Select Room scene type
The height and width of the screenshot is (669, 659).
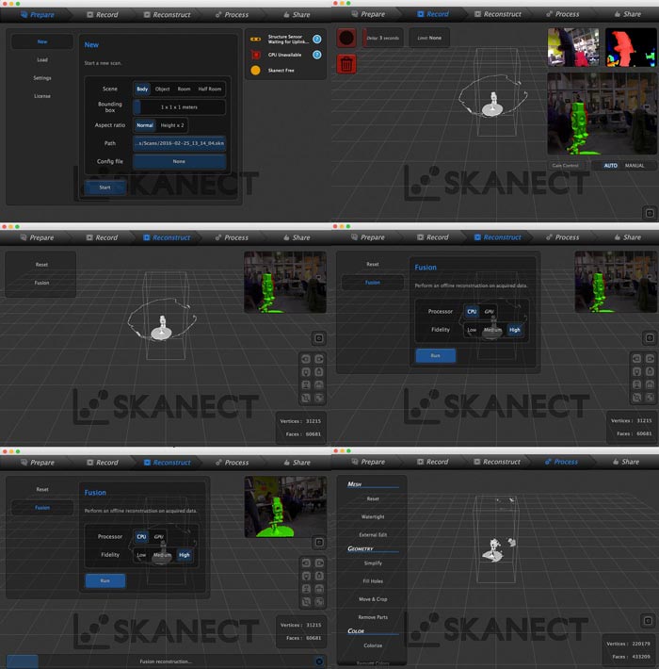pyautogui.click(x=184, y=89)
